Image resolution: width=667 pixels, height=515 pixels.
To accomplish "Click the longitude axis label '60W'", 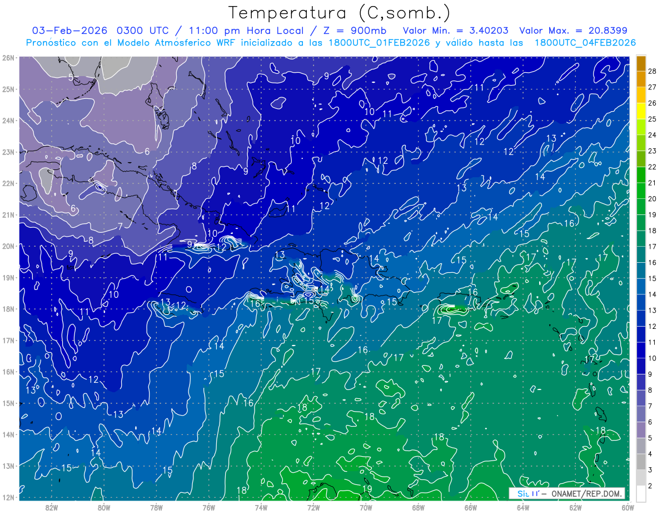I will coord(627,507).
